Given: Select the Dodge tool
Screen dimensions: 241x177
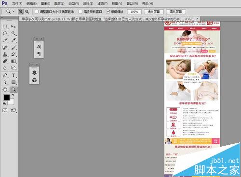Looking at the screenshot, I should point(13,68).
